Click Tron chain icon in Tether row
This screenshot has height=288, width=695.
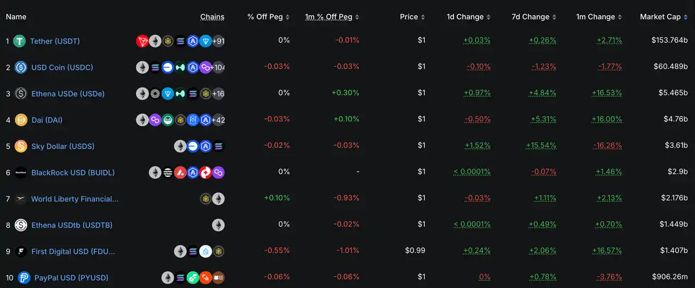click(142, 41)
